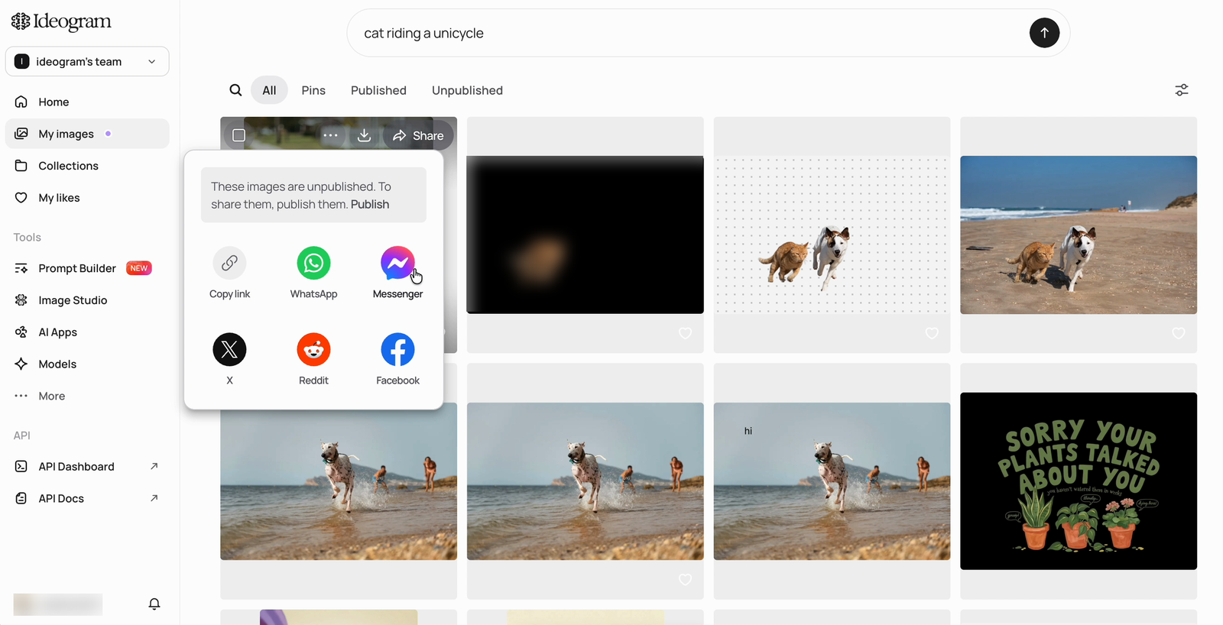
Task: Open My likes in the sidebar
Action: coord(87,198)
